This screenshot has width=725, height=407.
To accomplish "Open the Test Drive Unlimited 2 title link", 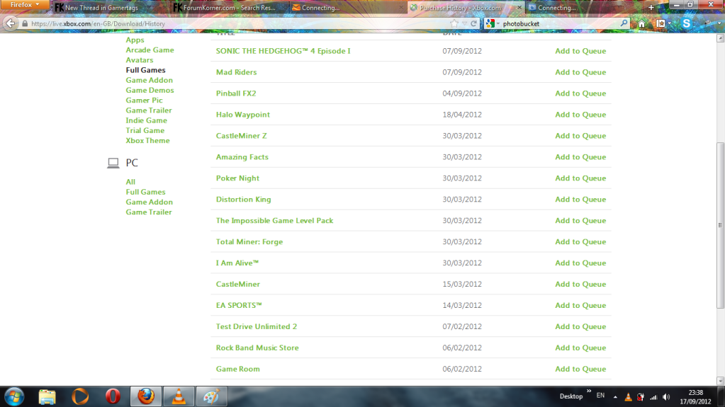I will 256,326.
